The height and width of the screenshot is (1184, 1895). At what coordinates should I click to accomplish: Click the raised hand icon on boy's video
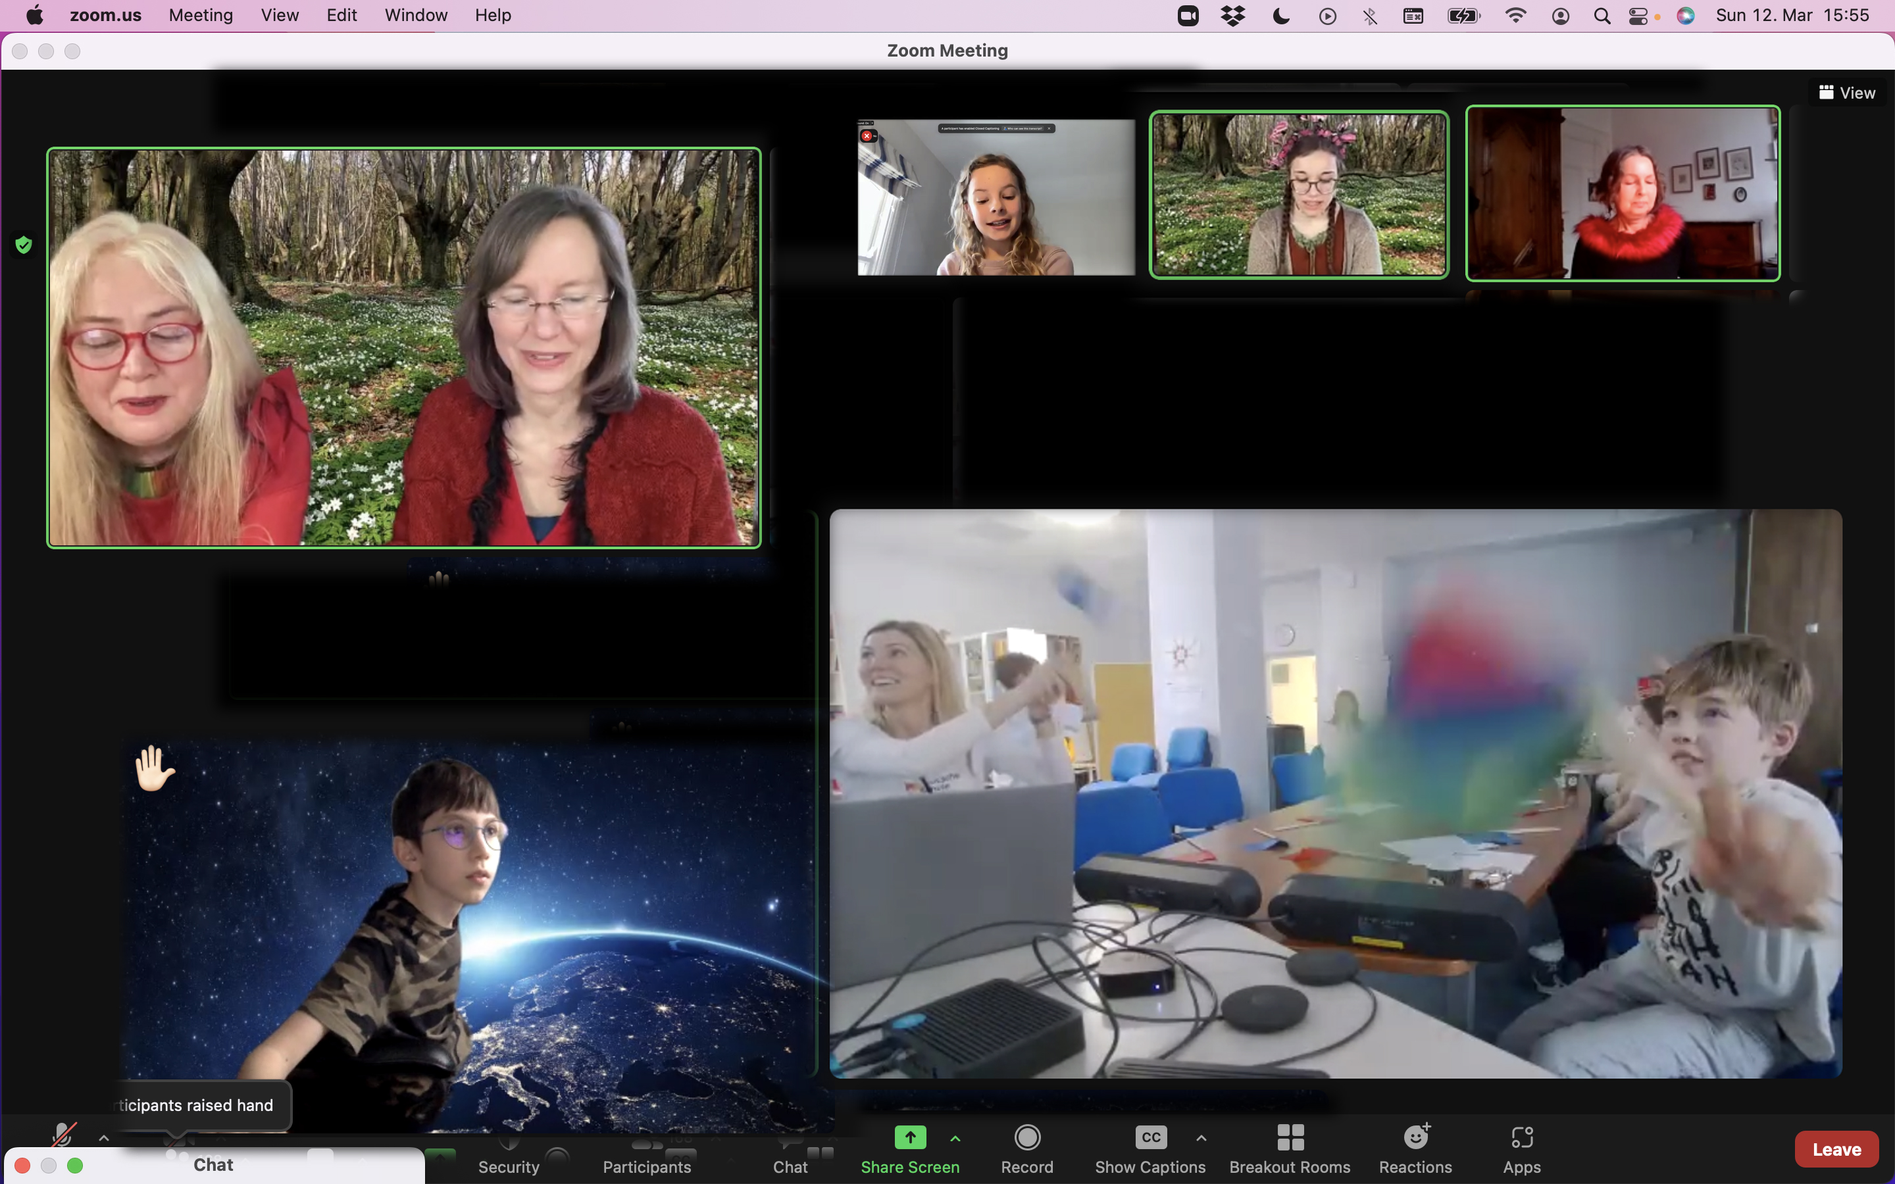[154, 768]
